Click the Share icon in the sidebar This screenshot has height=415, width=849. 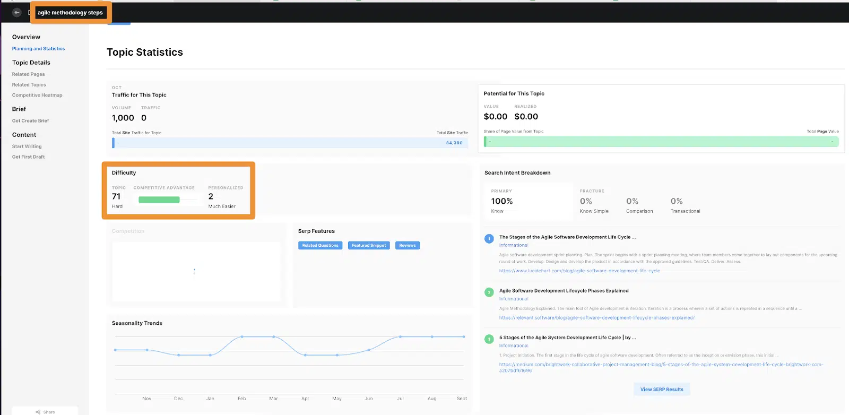click(38, 412)
